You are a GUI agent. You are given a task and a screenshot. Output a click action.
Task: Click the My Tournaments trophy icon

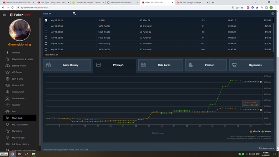(x=8, y=124)
